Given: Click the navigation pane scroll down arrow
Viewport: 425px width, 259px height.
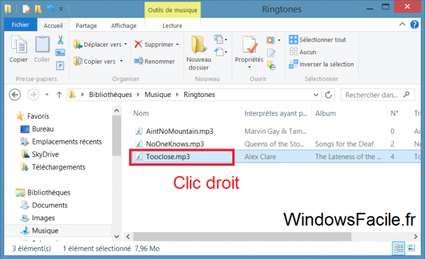Looking at the screenshot, I should pyautogui.click(x=117, y=236).
